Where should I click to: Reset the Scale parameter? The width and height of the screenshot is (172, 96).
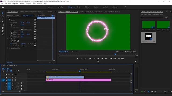click(35, 25)
